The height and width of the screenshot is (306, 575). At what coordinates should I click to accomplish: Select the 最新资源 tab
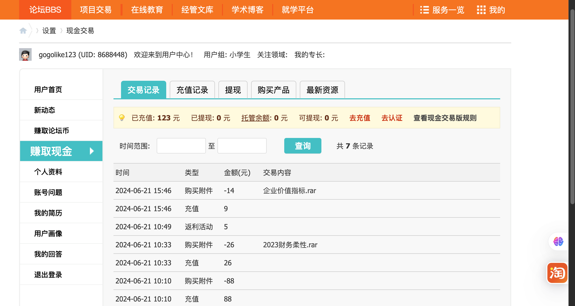[x=322, y=90]
